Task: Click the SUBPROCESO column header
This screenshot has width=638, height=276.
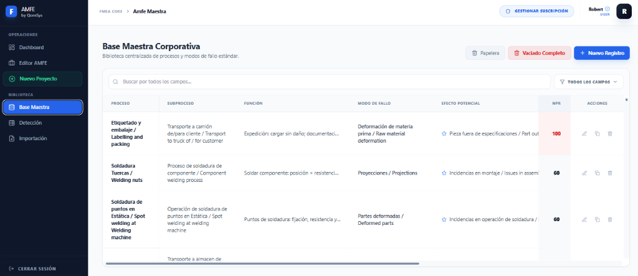Action: 180,103
